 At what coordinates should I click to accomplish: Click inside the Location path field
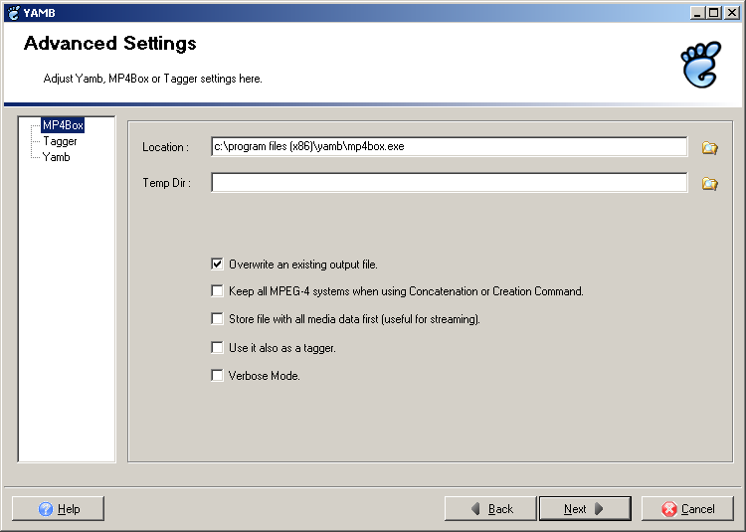[448, 147]
